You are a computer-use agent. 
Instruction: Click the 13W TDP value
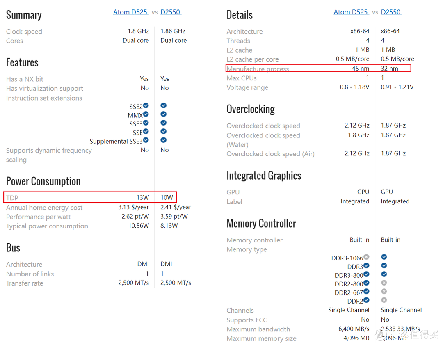click(143, 197)
